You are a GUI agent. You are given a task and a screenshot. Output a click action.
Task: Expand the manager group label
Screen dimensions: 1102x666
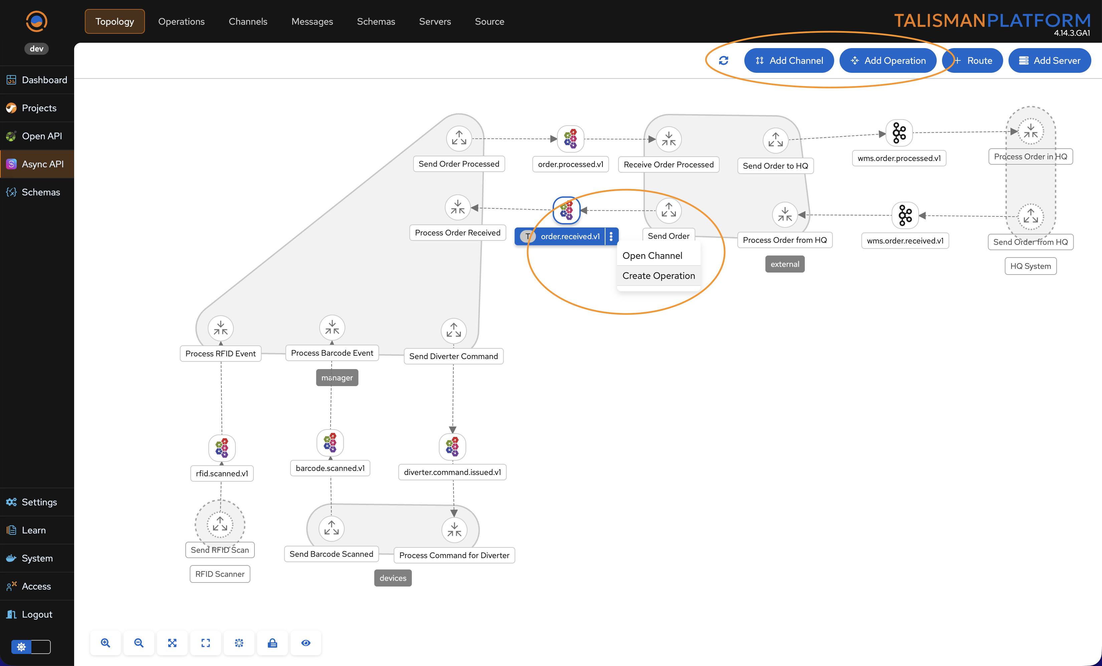click(337, 377)
